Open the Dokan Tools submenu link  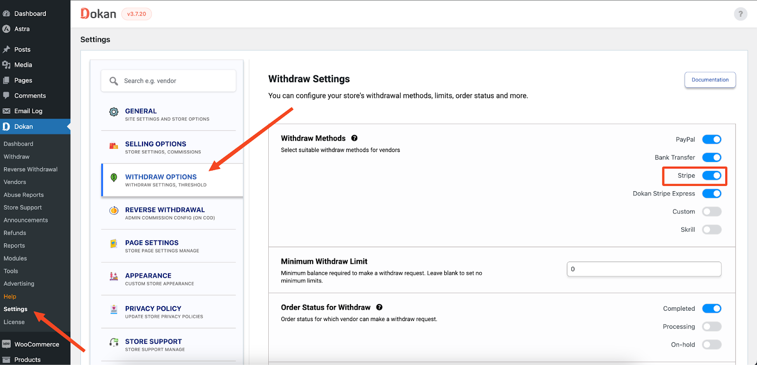point(11,271)
